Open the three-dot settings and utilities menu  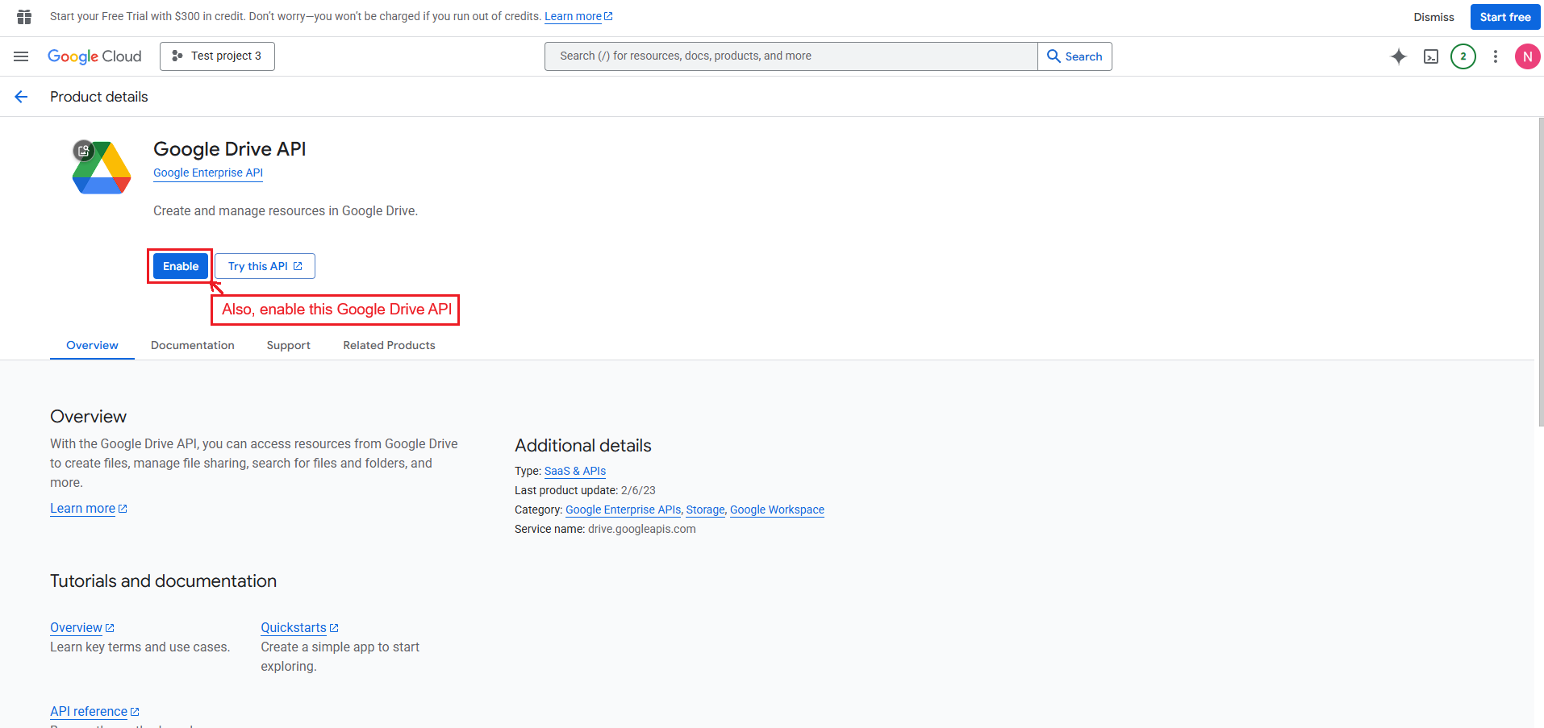[1495, 56]
